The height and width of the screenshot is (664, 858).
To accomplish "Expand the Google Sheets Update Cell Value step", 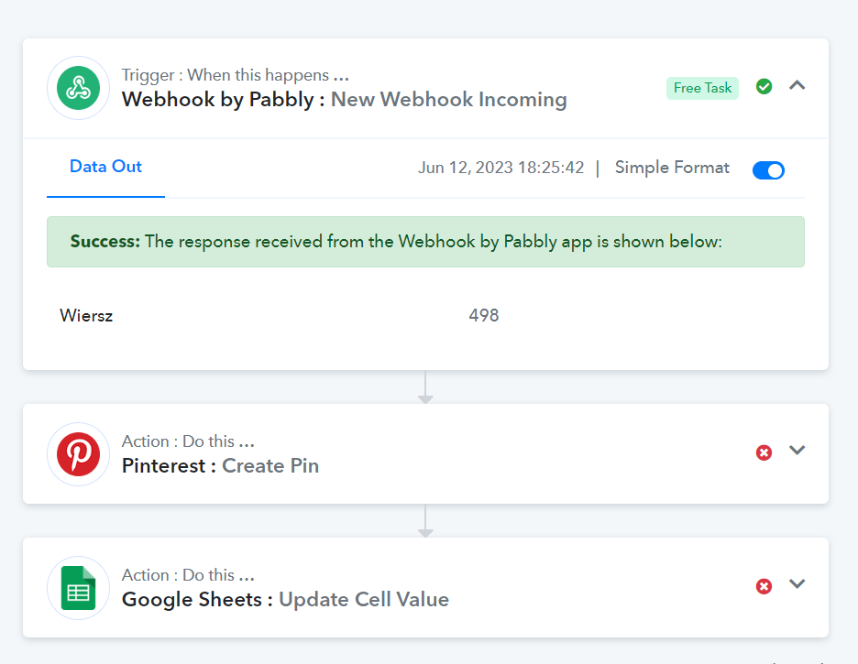I will pyautogui.click(x=797, y=583).
